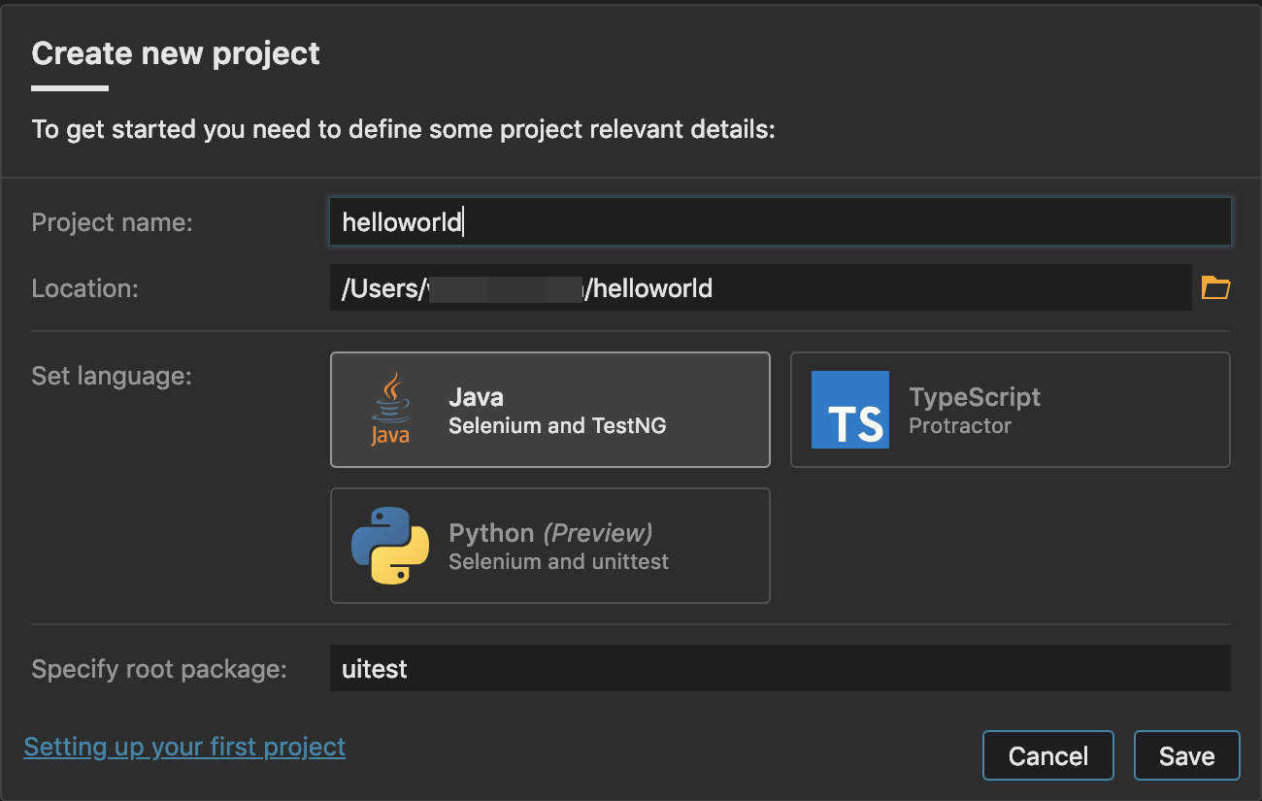Click the Location label
1262x801 pixels.
[85, 287]
